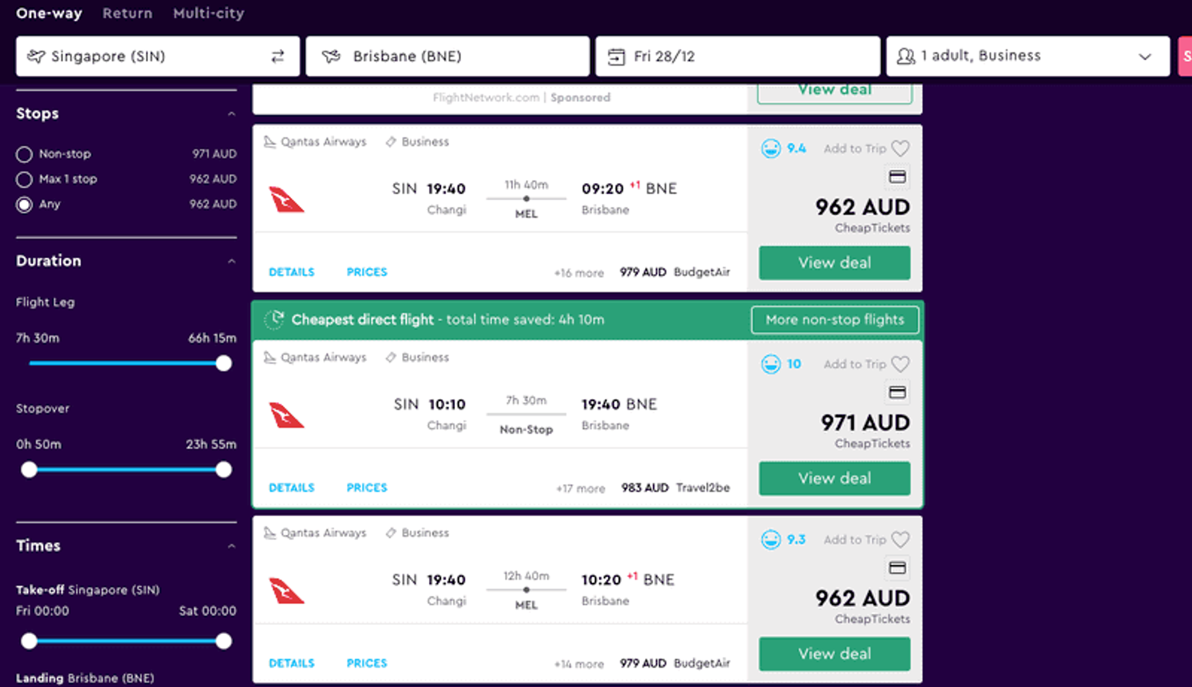Image resolution: width=1192 pixels, height=687 pixels.
Task: Select the Non-stop stops option
Action: click(x=24, y=154)
